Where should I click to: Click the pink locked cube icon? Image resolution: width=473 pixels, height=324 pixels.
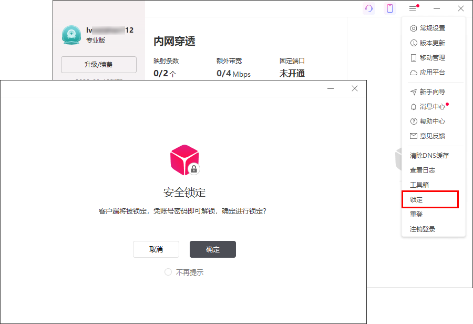184,160
